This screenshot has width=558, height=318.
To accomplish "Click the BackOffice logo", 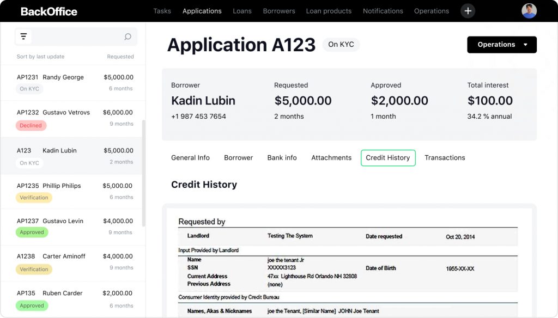I will (48, 11).
